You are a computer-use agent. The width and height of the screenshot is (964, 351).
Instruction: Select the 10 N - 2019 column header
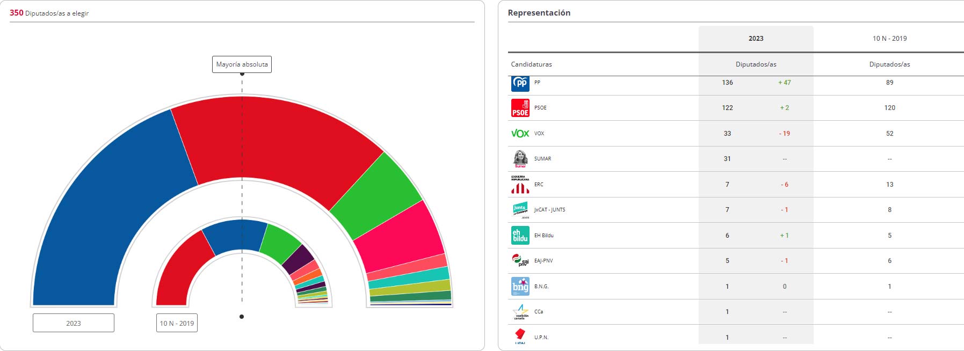(x=889, y=39)
